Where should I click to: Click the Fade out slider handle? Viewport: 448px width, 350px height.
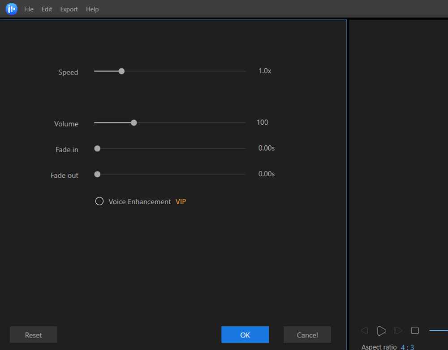(97, 174)
